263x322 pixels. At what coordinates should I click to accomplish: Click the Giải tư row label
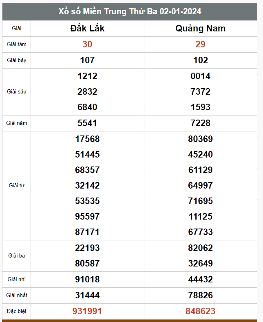pos(17,185)
